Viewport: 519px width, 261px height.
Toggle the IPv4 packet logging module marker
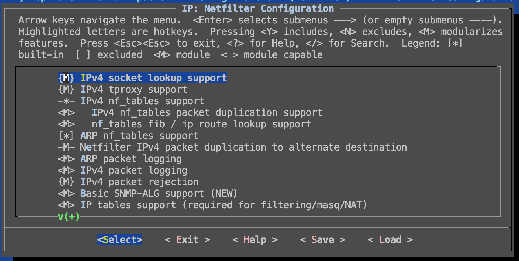click(x=66, y=171)
